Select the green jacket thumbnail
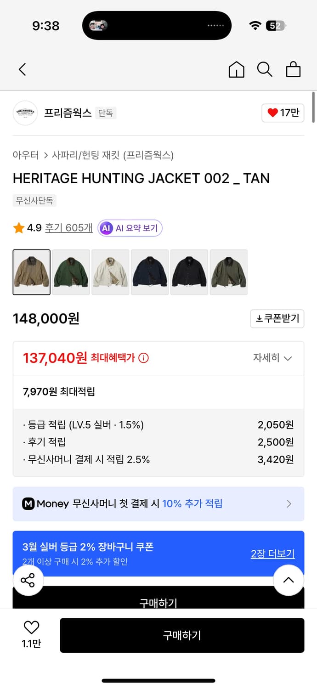Viewport: 317px width, 689px height. tap(71, 272)
